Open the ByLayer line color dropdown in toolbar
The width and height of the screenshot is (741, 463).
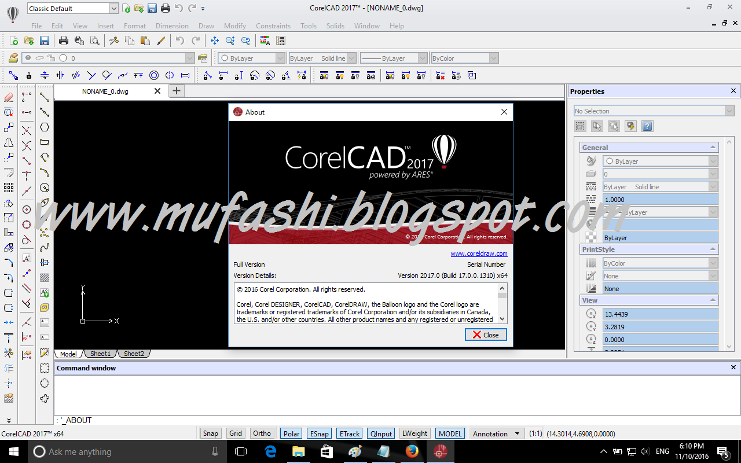click(x=251, y=58)
